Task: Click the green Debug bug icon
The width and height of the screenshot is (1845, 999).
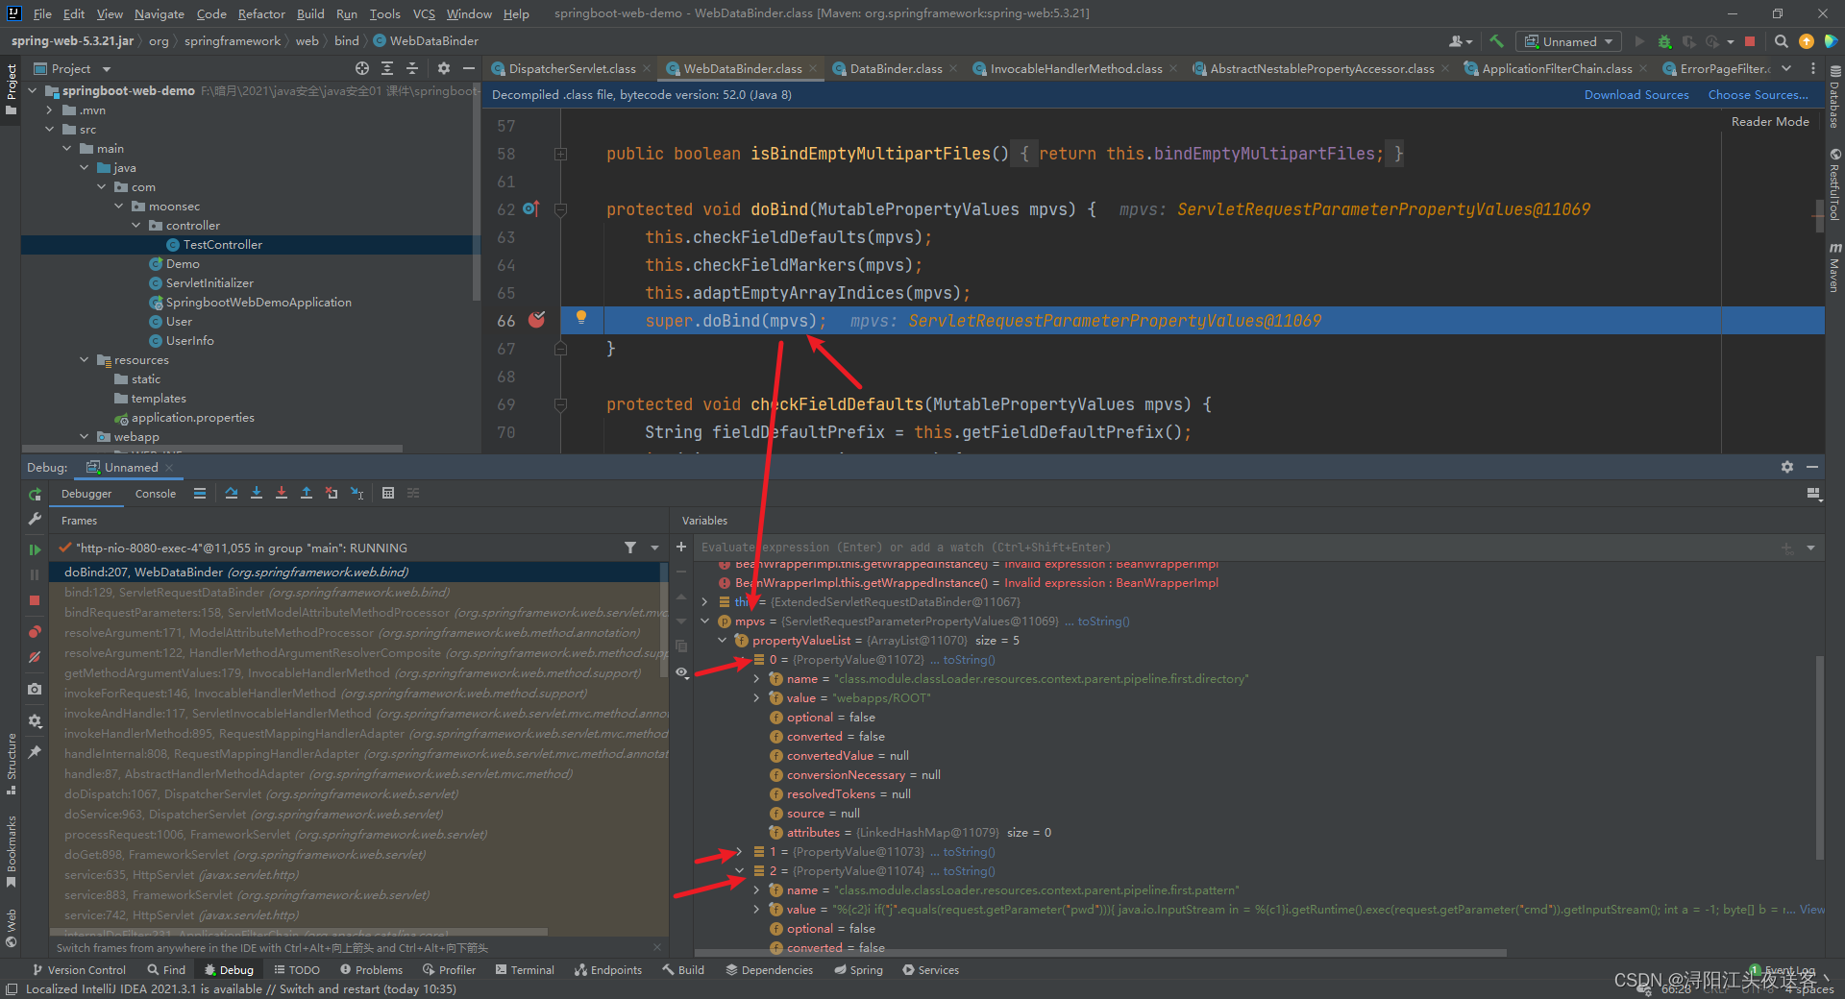Action: (1664, 41)
